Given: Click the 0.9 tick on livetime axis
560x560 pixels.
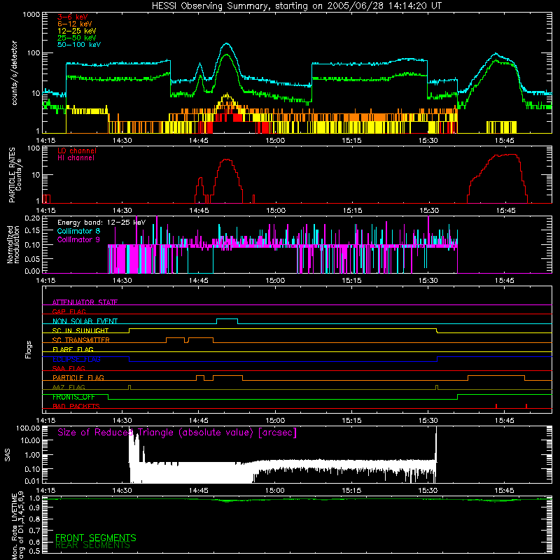Looking at the screenshot, I should [x=34, y=508].
